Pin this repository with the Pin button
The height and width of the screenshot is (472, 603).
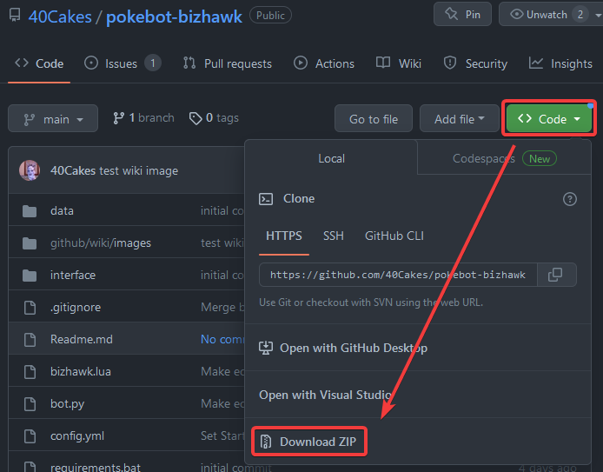pyautogui.click(x=462, y=14)
